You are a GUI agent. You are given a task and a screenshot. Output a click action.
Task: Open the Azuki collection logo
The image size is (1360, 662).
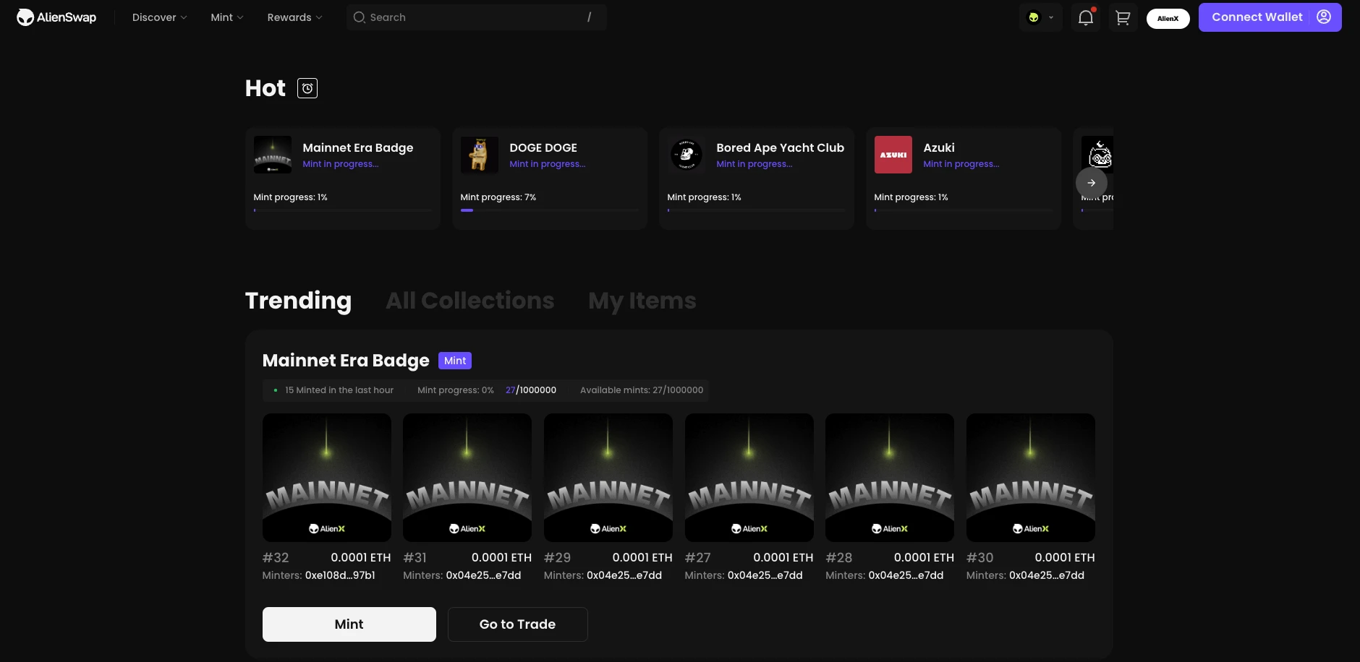click(893, 155)
